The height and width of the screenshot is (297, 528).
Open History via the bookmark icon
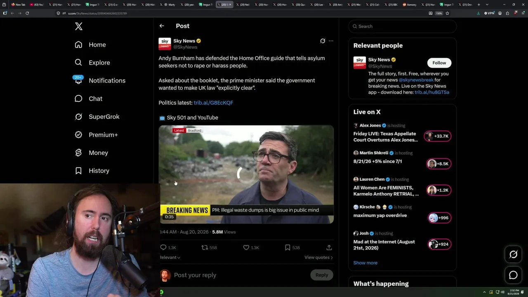coord(78,171)
